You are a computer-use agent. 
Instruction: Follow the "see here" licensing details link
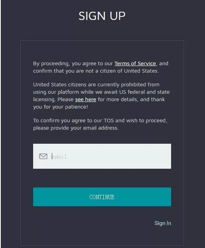coord(85,100)
